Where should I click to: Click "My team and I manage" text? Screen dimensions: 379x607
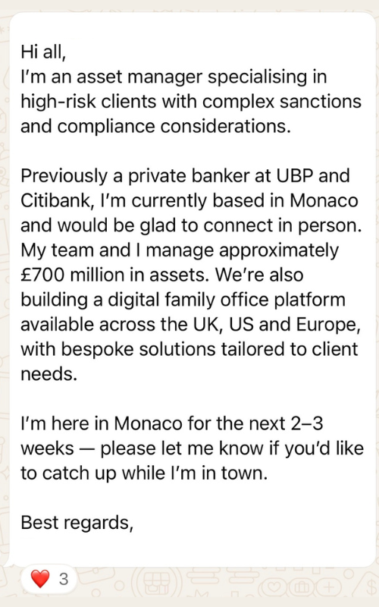[x=117, y=250]
